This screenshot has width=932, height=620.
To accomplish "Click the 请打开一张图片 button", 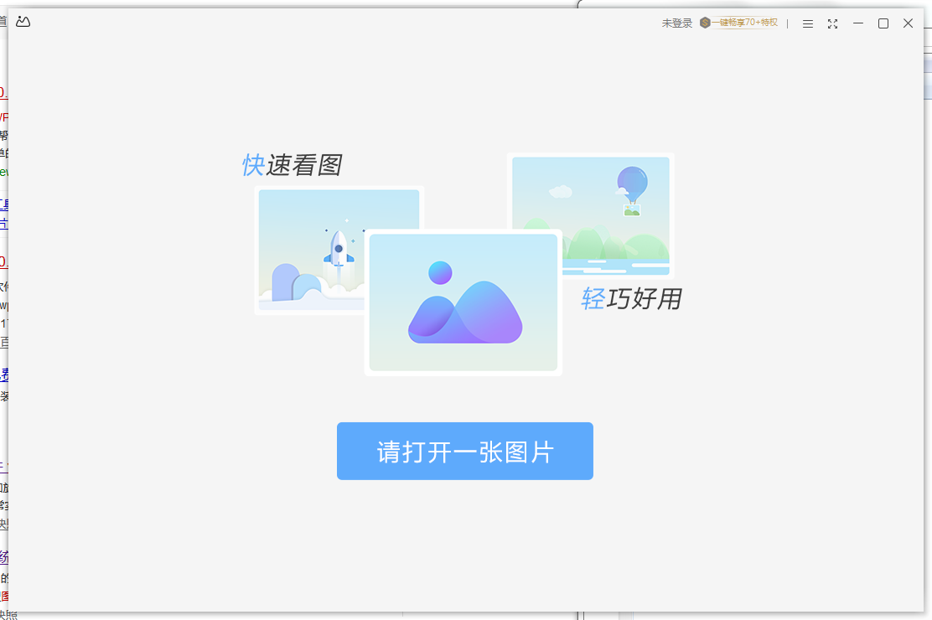I will click(x=464, y=451).
